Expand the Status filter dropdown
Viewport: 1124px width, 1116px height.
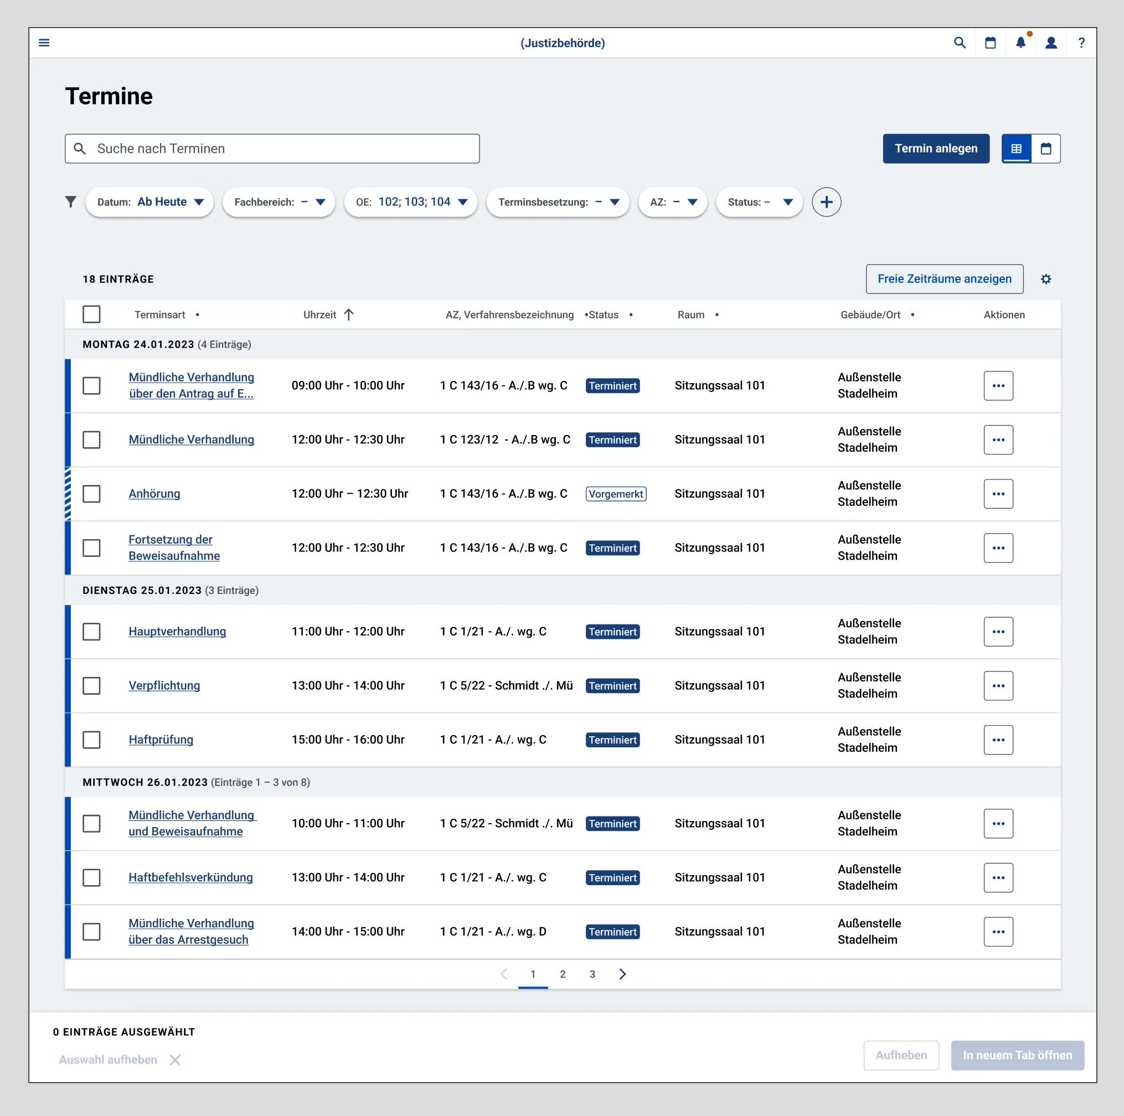759,202
